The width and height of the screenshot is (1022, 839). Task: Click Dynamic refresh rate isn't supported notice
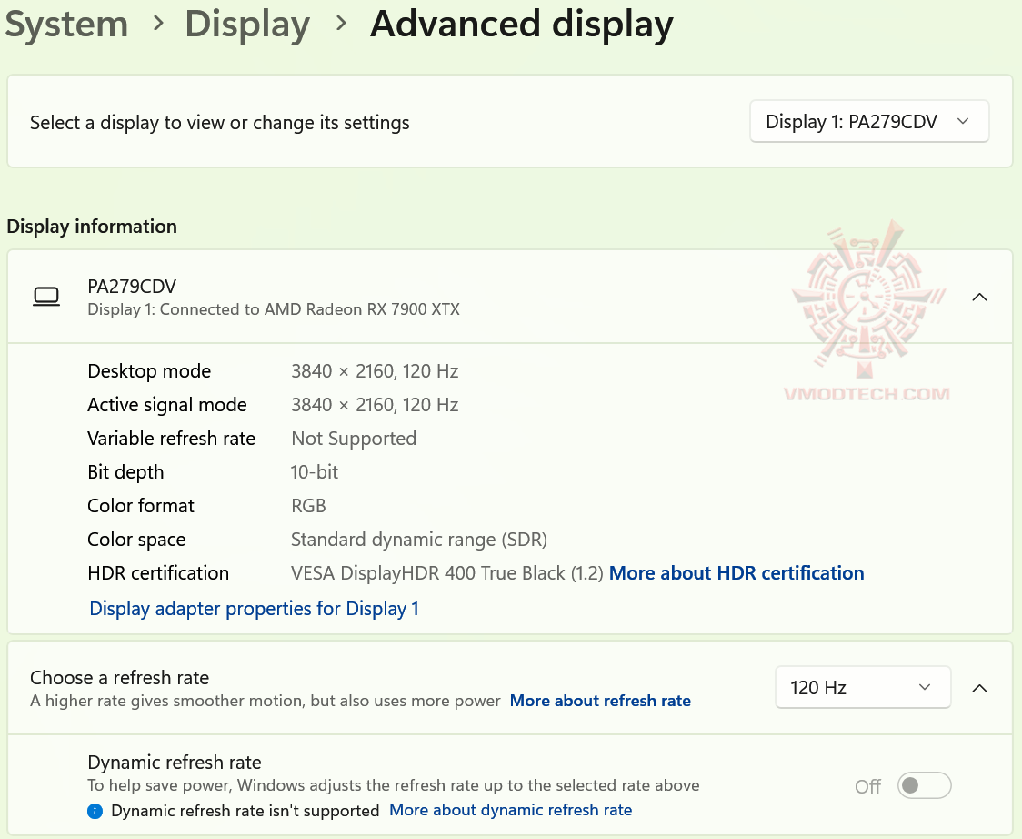tap(245, 811)
